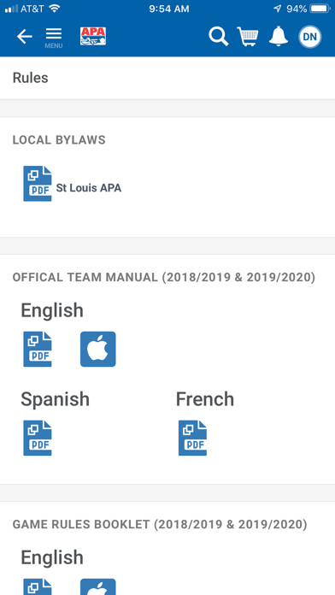Tap the Game Rules Booklet heading
Image resolution: width=335 pixels, height=595 pixels.
pos(160,524)
